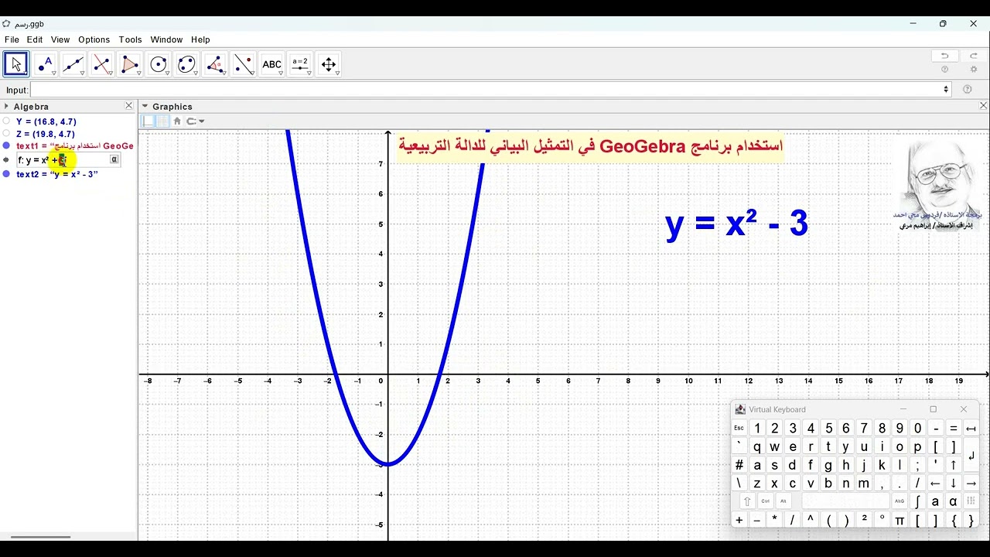Image resolution: width=990 pixels, height=557 pixels.
Task: Click the space bar on Virtual Keyboard
Action: coord(845,501)
